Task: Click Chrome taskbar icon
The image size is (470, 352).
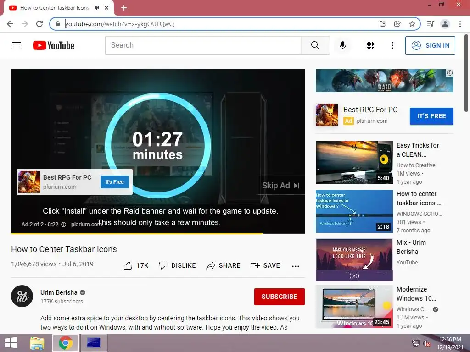Action: (66, 343)
